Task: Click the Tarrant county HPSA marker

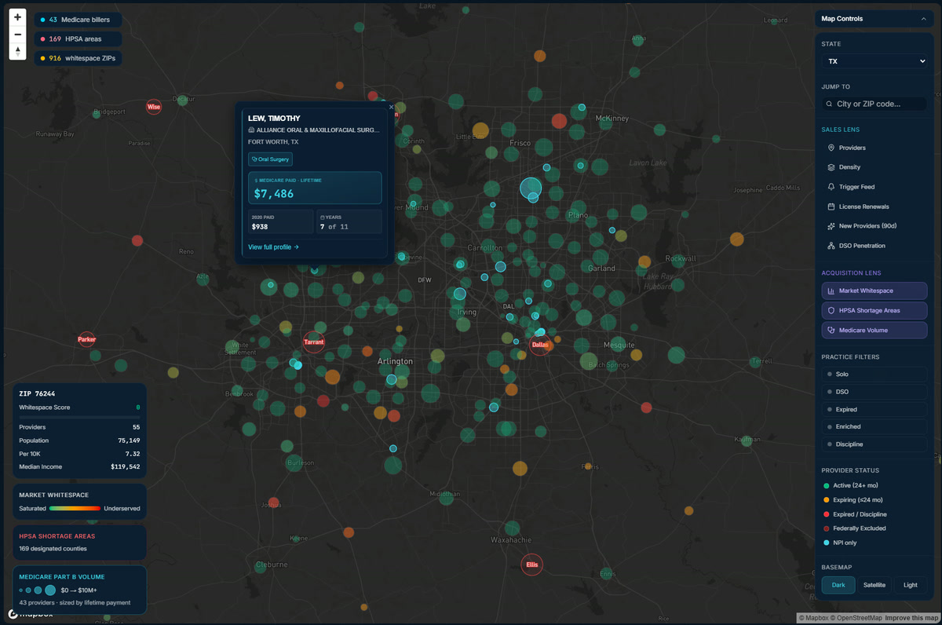Action: (314, 342)
